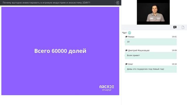Image resolution: width=187 pixels, height=105 pixels.
Task: Click the presenter video thumbnail
Action: tap(153, 12)
